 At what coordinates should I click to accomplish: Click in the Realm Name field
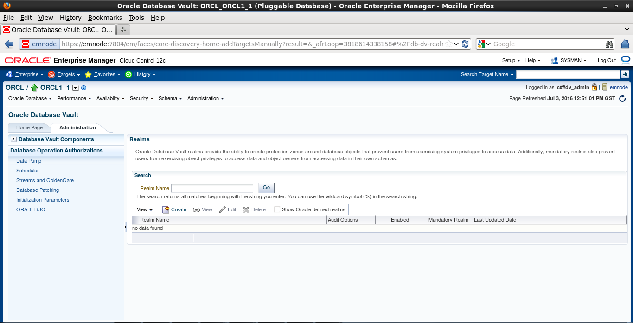[212, 188]
